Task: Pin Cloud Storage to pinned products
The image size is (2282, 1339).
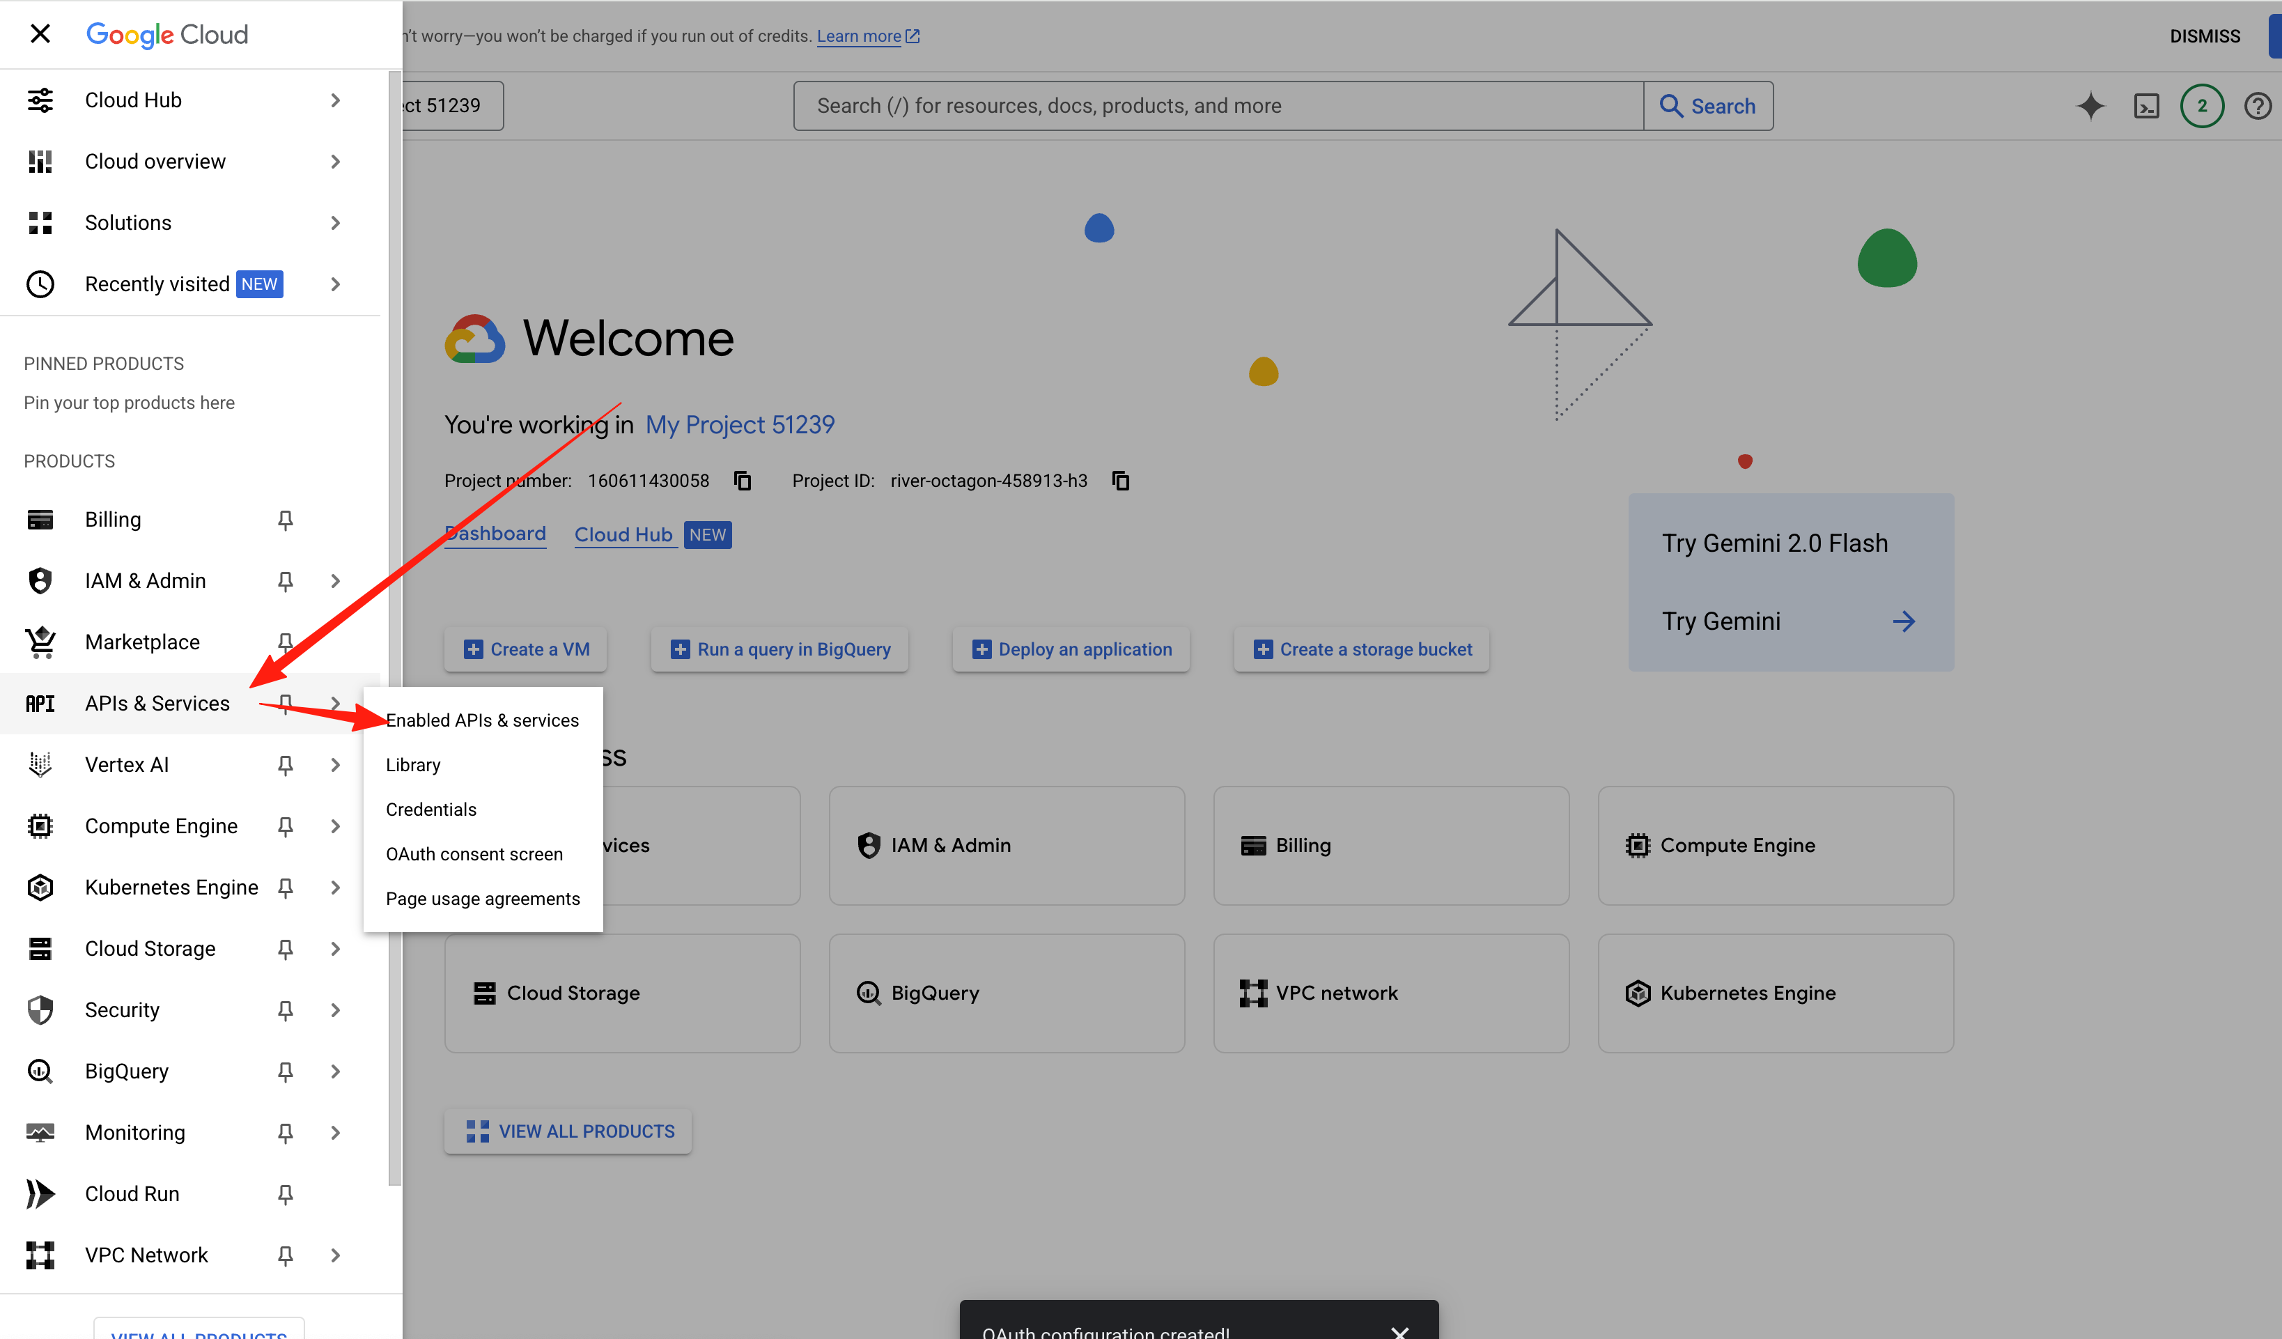Action: (286, 950)
